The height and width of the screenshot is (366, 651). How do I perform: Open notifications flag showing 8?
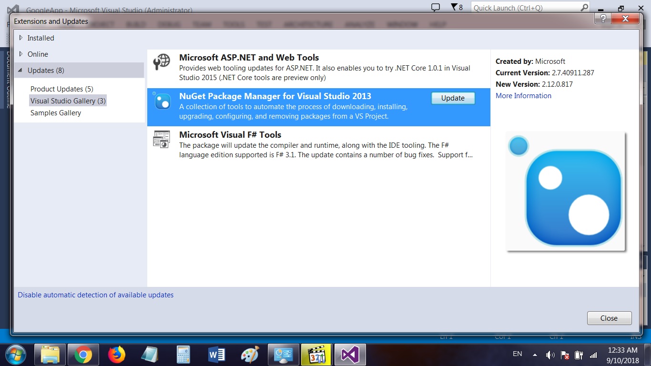[457, 7]
